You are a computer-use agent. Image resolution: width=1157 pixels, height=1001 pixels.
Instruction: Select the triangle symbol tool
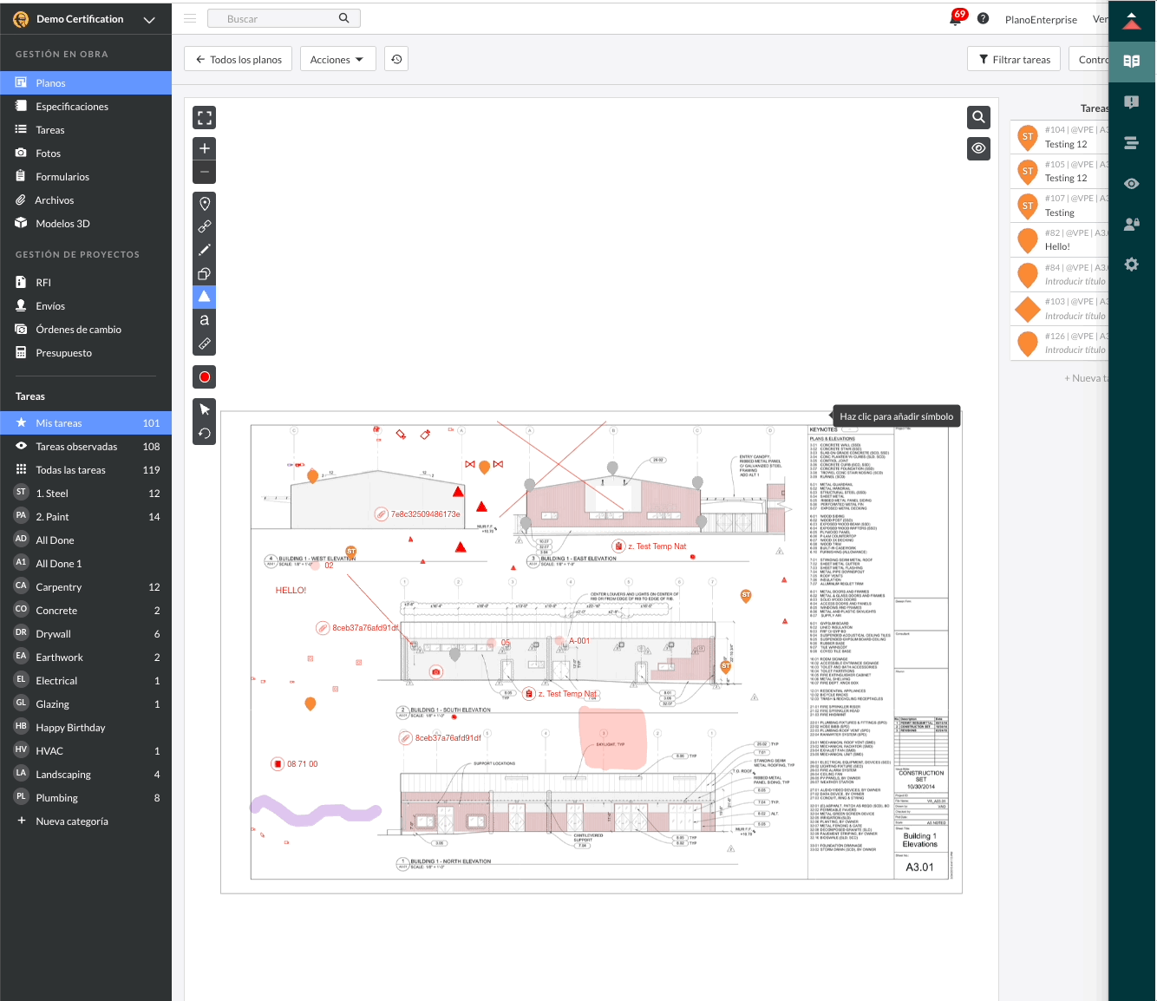click(x=205, y=297)
